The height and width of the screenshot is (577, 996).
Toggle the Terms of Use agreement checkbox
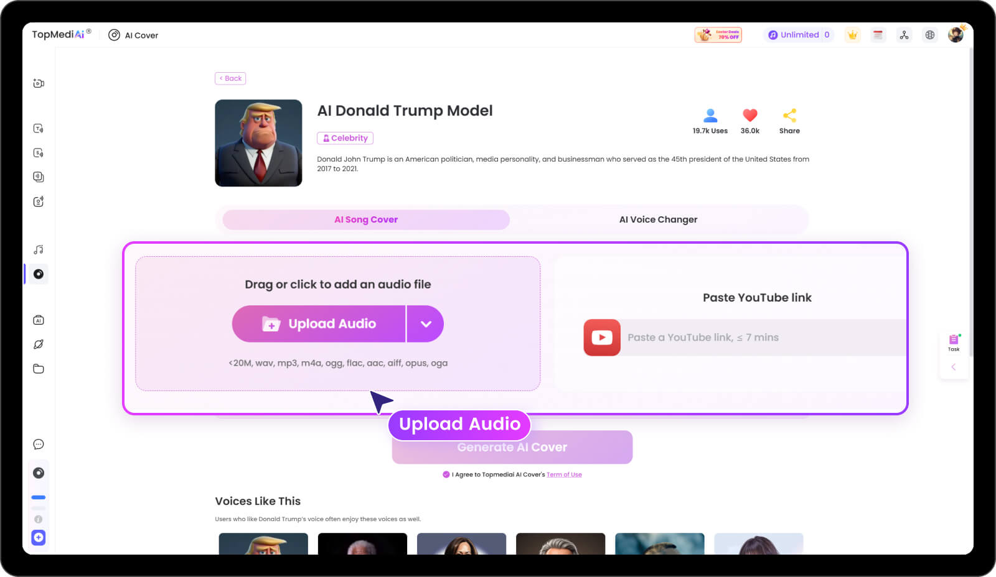446,474
